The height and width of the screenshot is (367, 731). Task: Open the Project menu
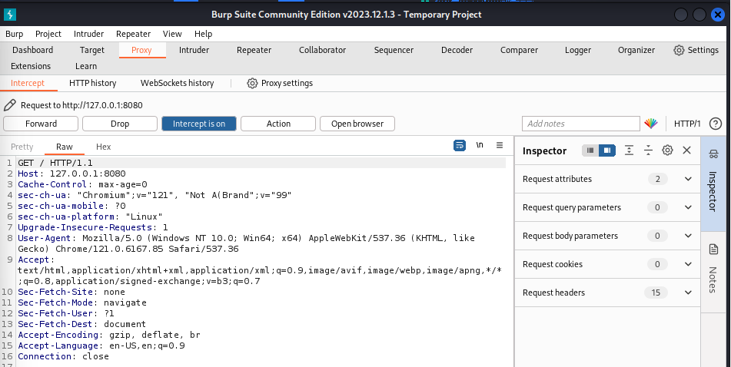click(48, 34)
